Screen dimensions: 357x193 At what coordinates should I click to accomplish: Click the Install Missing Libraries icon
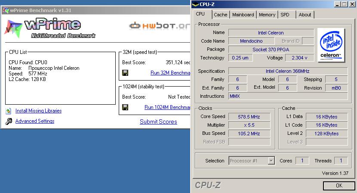click(x=9, y=111)
